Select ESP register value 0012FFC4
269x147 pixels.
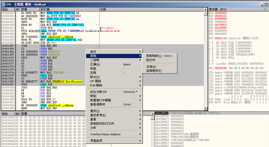tap(221, 25)
